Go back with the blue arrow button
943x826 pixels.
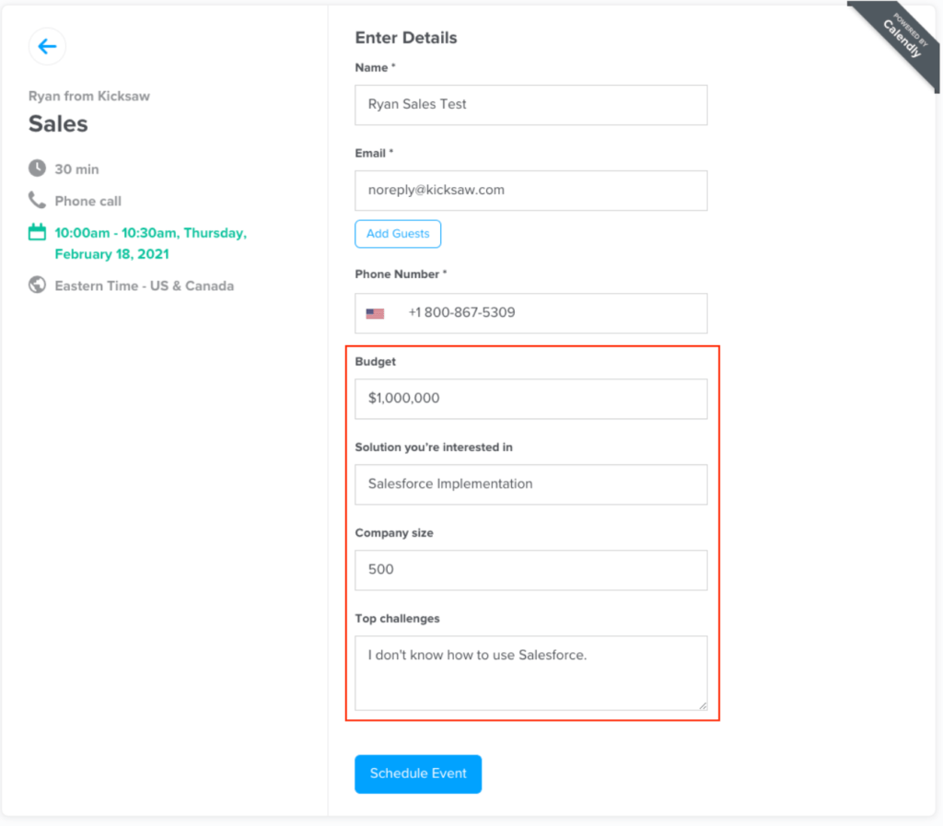click(x=47, y=46)
